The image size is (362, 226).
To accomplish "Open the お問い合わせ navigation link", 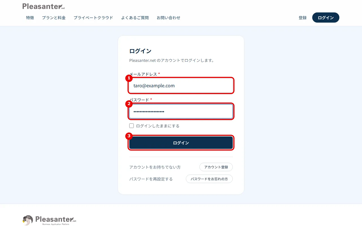I will [x=169, y=18].
